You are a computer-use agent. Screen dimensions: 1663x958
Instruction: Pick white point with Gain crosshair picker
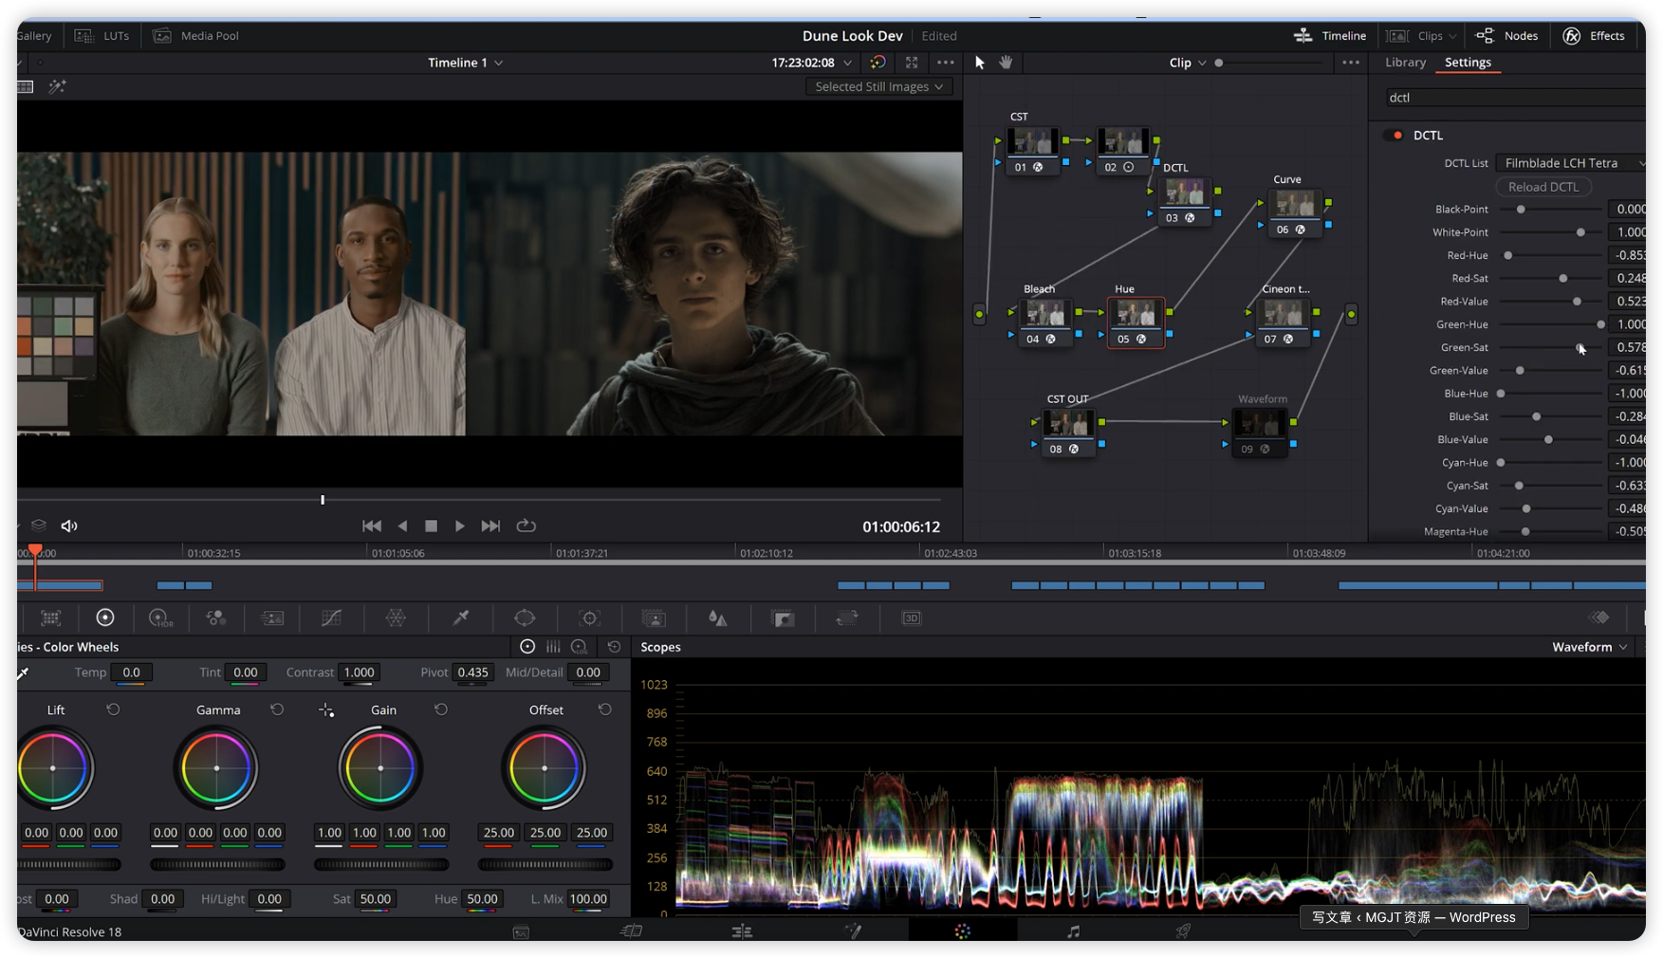[x=326, y=710]
